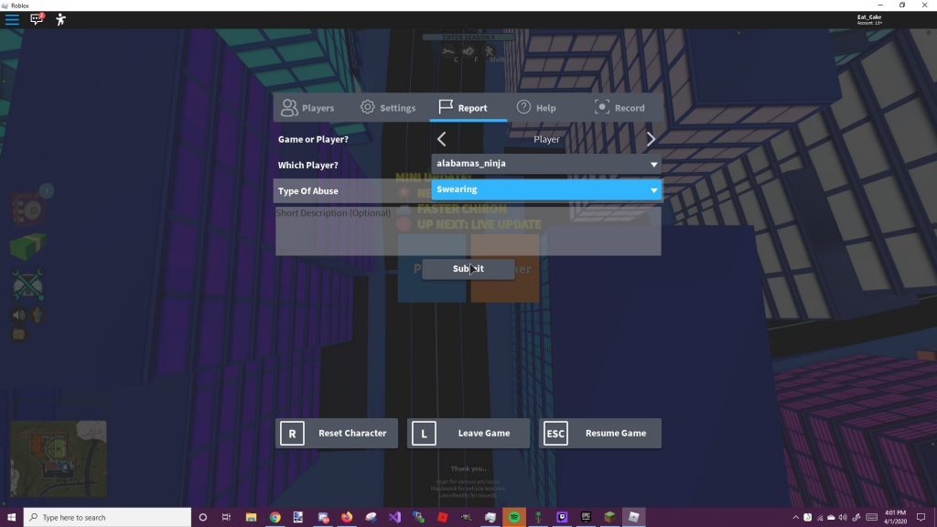The height and width of the screenshot is (527, 937).
Task: Click the right arrow to change report type
Action: 651,139
